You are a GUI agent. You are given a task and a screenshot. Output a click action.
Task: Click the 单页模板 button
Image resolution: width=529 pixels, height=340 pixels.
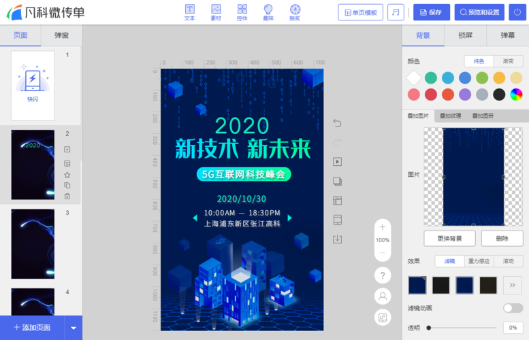point(360,12)
